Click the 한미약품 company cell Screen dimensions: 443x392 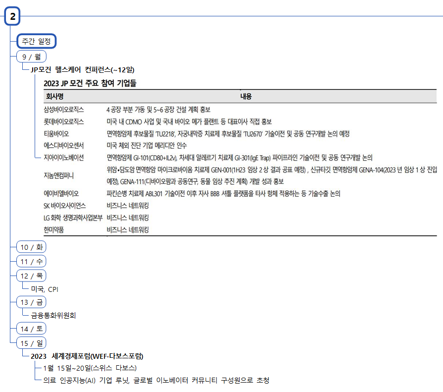[x=53, y=229]
